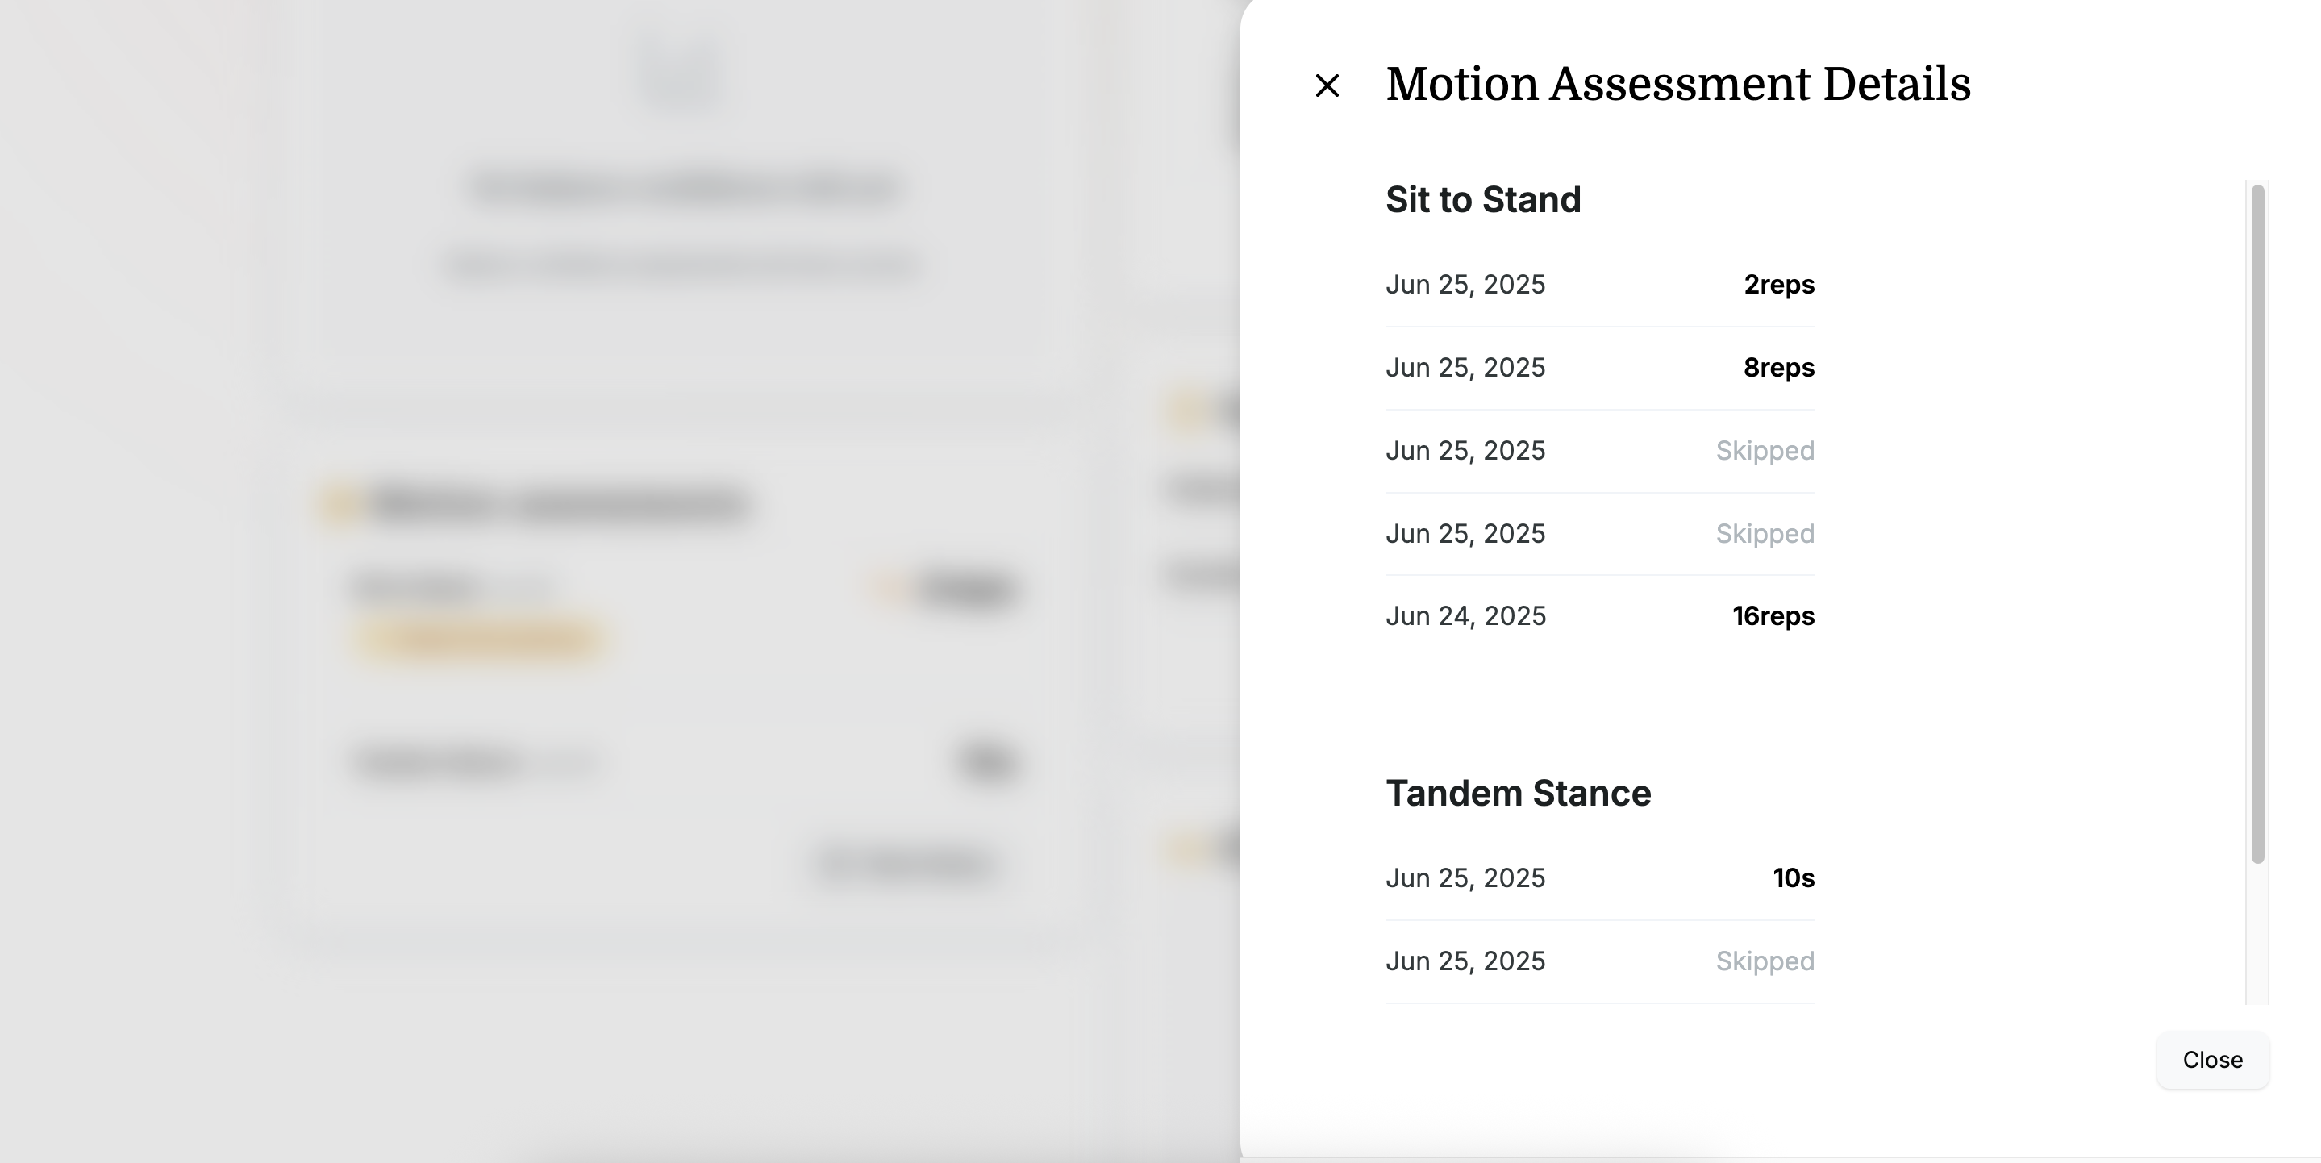The height and width of the screenshot is (1163, 2321).
Task: Click the panel's vertical scrollbar thumb
Action: (x=2256, y=523)
